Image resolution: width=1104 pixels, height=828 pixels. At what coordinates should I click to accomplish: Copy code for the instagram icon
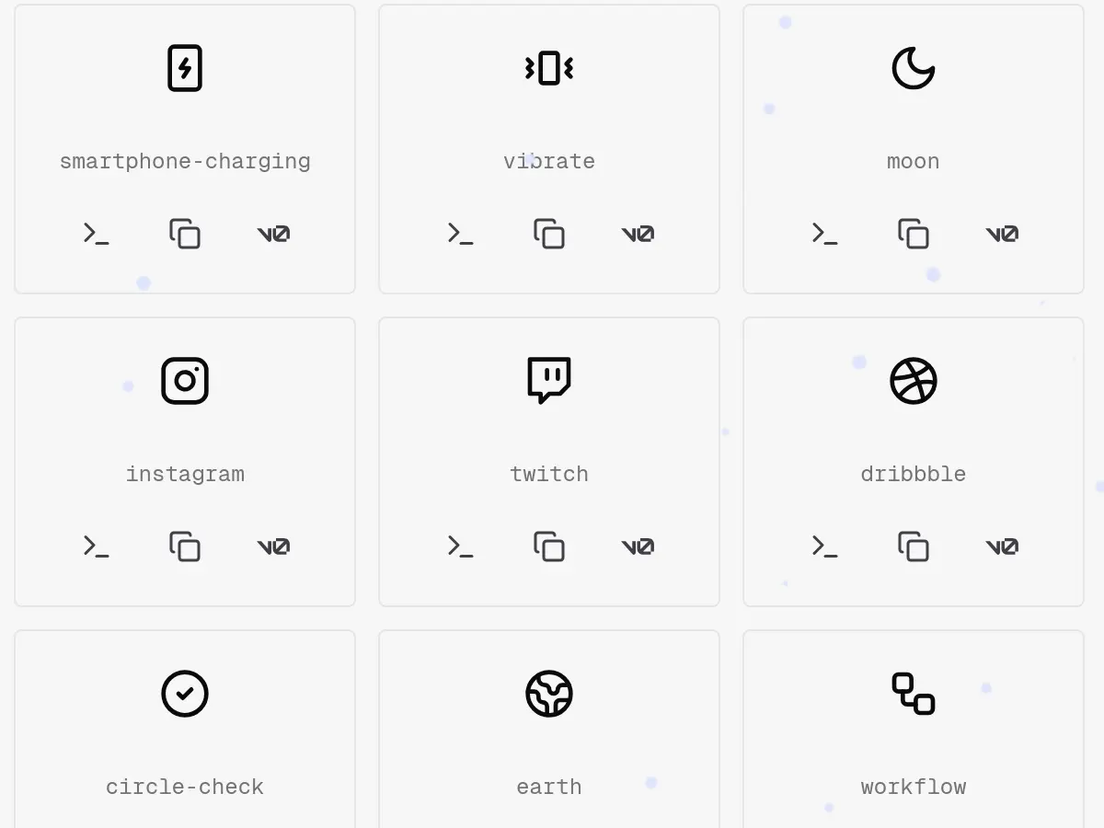point(185,546)
